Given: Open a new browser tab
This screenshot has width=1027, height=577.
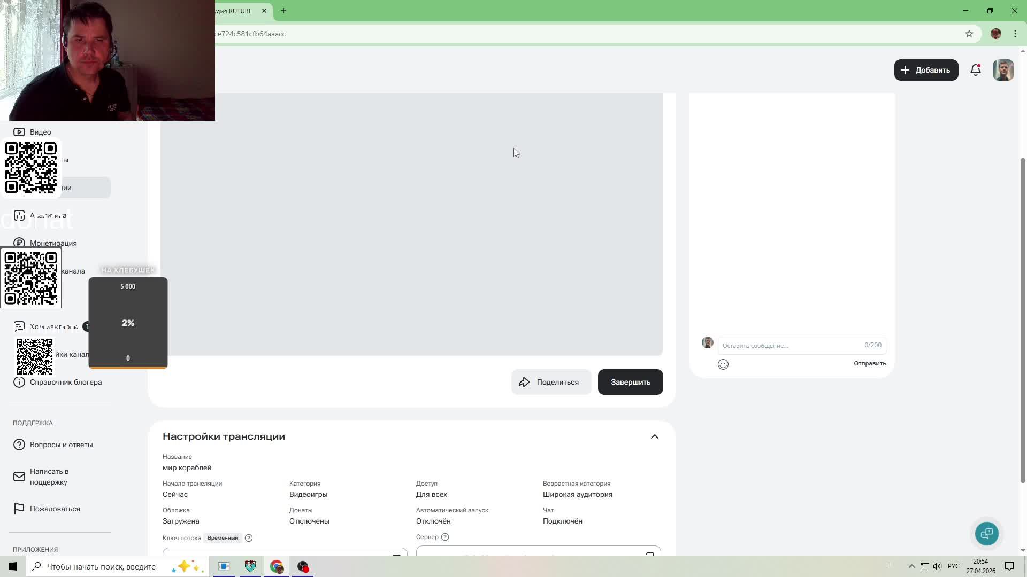Looking at the screenshot, I should [x=283, y=11].
